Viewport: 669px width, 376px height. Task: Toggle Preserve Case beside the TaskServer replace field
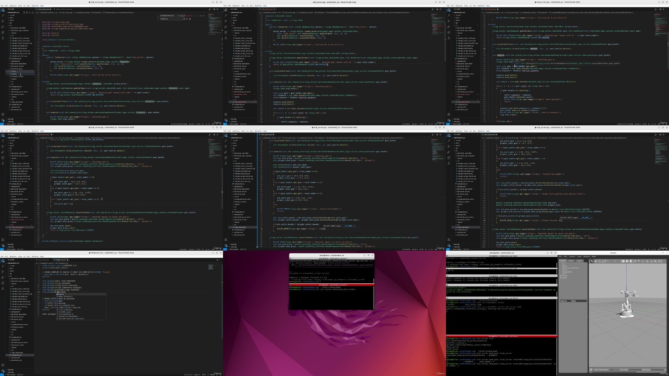coord(184,19)
